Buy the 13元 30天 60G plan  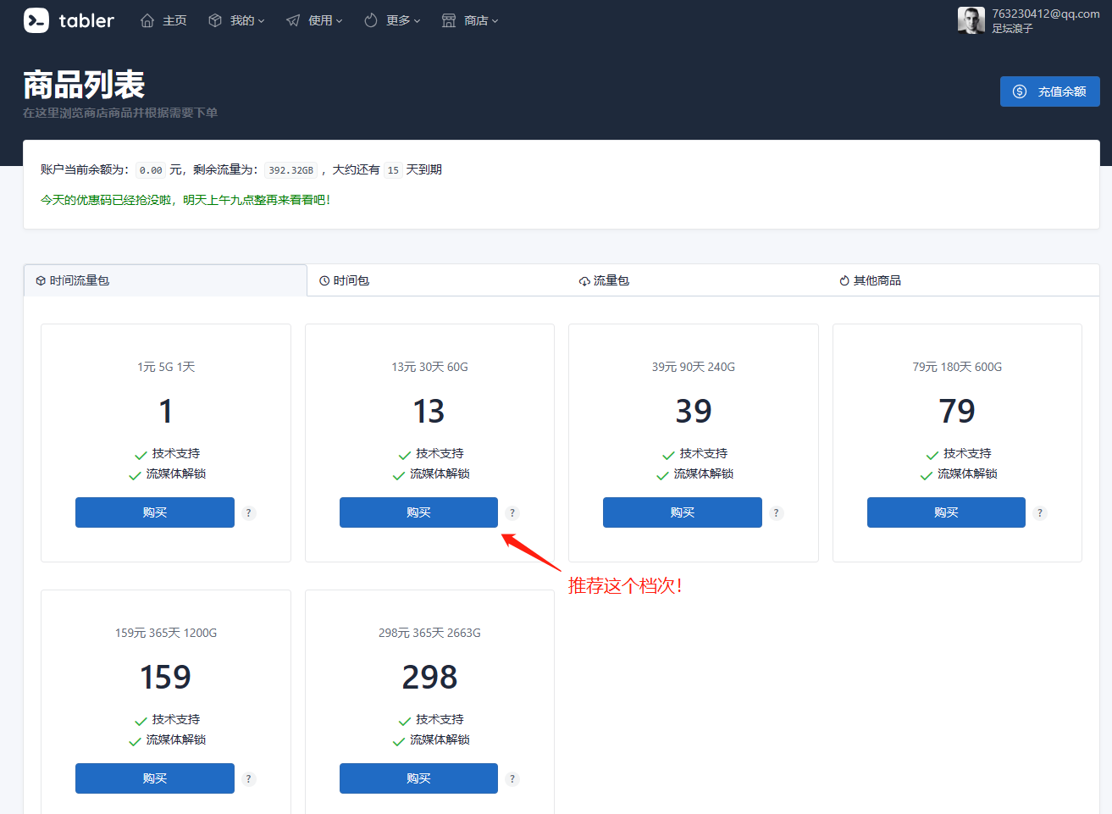(418, 512)
